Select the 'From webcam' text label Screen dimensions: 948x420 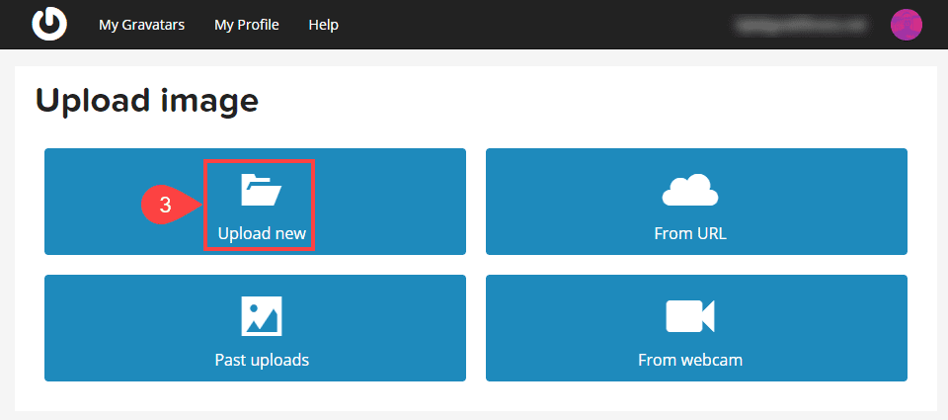[690, 360]
